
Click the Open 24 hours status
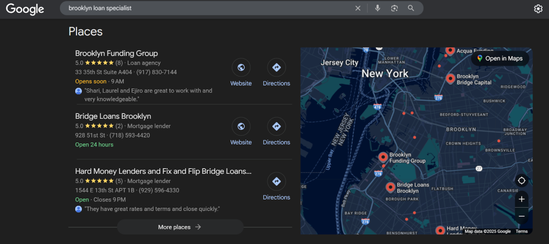click(x=94, y=144)
